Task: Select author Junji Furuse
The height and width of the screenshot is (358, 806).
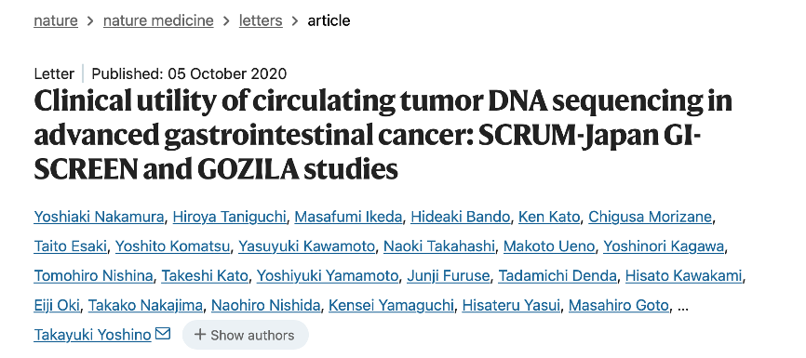Action: [449, 276]
